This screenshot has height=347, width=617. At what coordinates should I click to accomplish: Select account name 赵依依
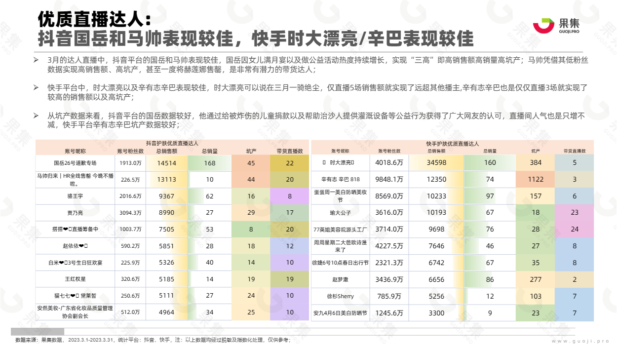click(x=75, y=246)
